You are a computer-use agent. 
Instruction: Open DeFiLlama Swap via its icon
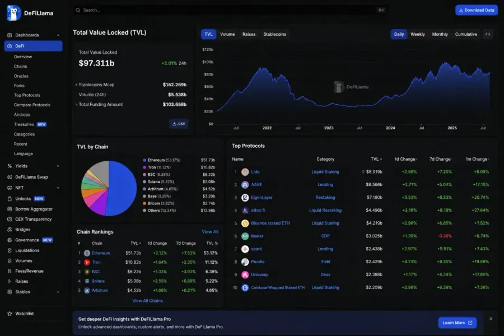(x=10, y=177)
